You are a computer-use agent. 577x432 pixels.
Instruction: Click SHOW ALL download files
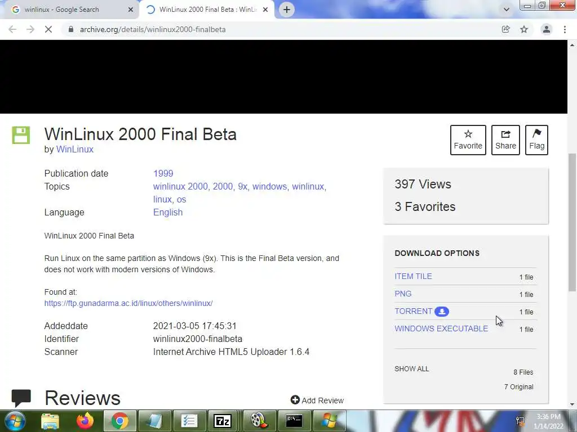tap(412, 369)
